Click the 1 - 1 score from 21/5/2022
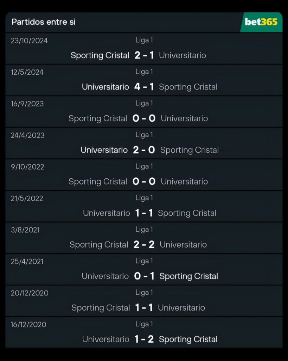 (144, 213)
